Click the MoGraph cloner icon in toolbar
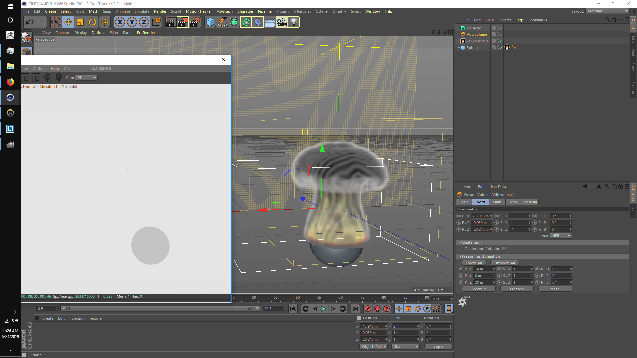The height and width of the screenshot is (358, 637). tap(246, 22)
